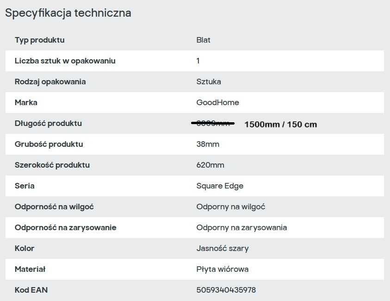Click the EAN code number 5059340435978
Viewport: 390px width, 301px height.
226,290
